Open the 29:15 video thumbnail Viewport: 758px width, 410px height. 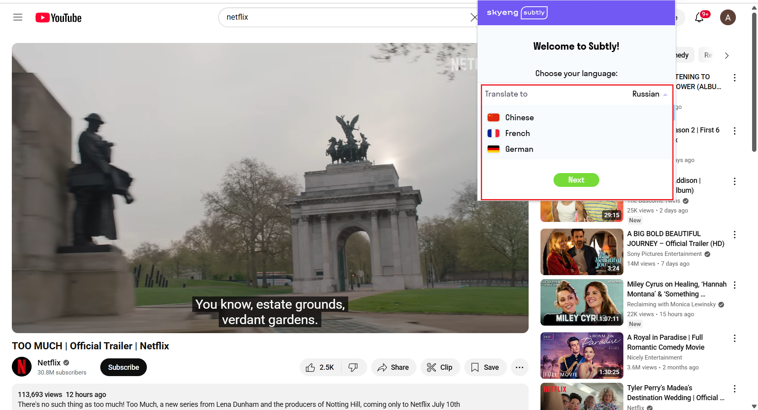pyautogui.click(x=582, y=211)
